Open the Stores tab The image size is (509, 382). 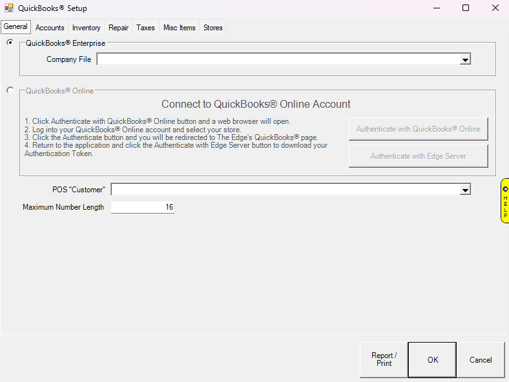[x=213, y=28]
